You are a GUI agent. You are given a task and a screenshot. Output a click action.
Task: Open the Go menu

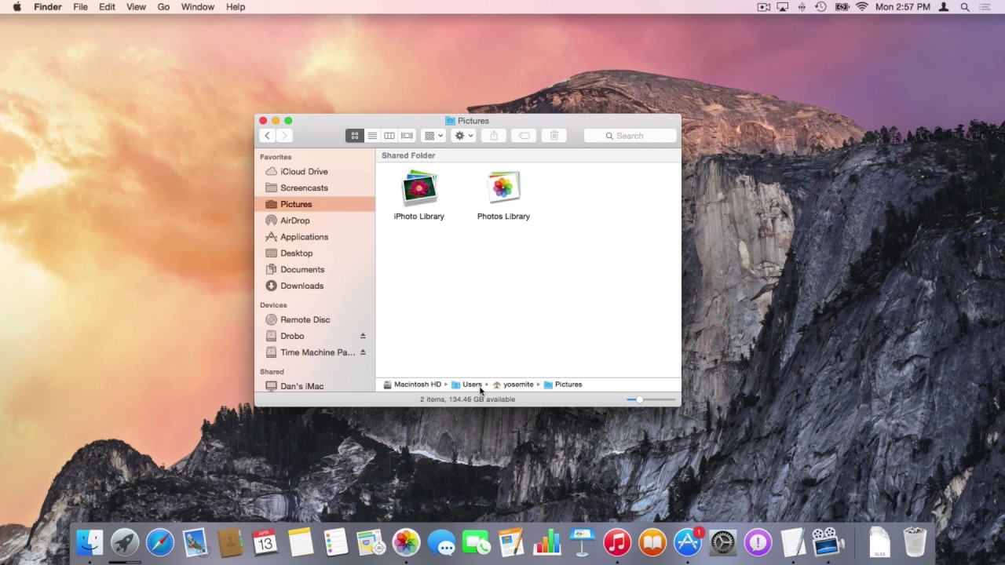[163, 7]
